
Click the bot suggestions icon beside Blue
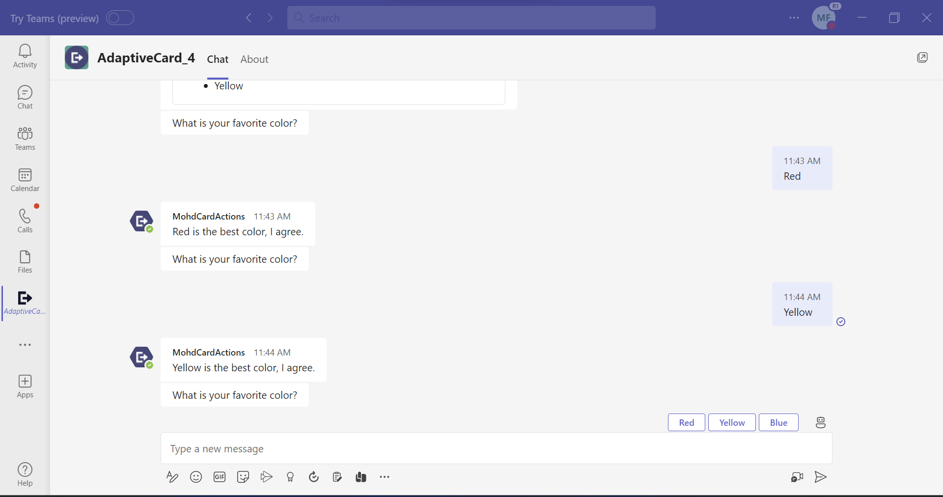(x=821, y=422)
